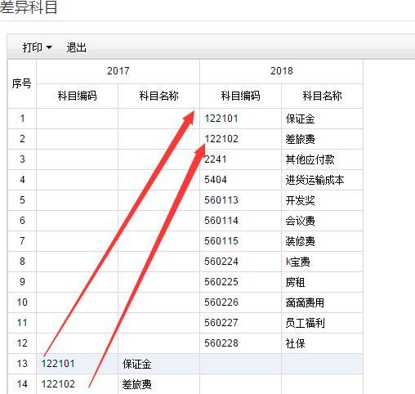
Task: Click row number 10 in 序号 column
Action: point(22,302)
